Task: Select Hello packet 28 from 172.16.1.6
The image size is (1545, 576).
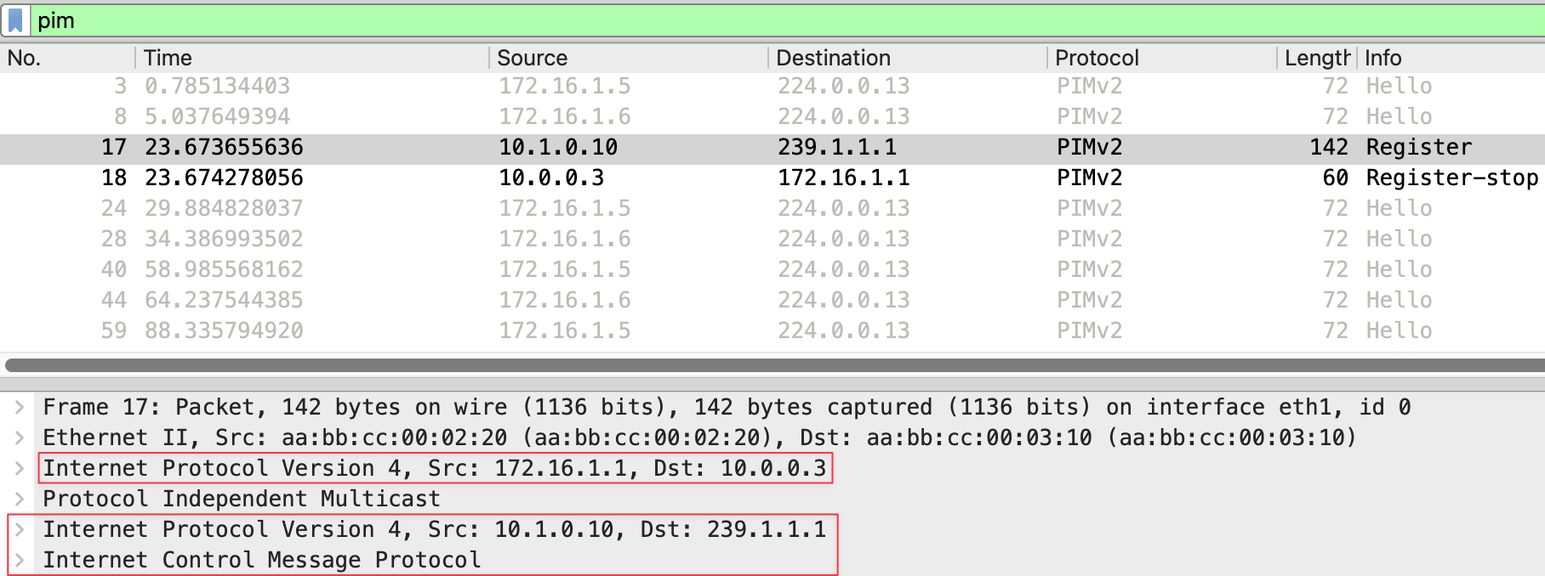Action: click(x=766, y=239)
